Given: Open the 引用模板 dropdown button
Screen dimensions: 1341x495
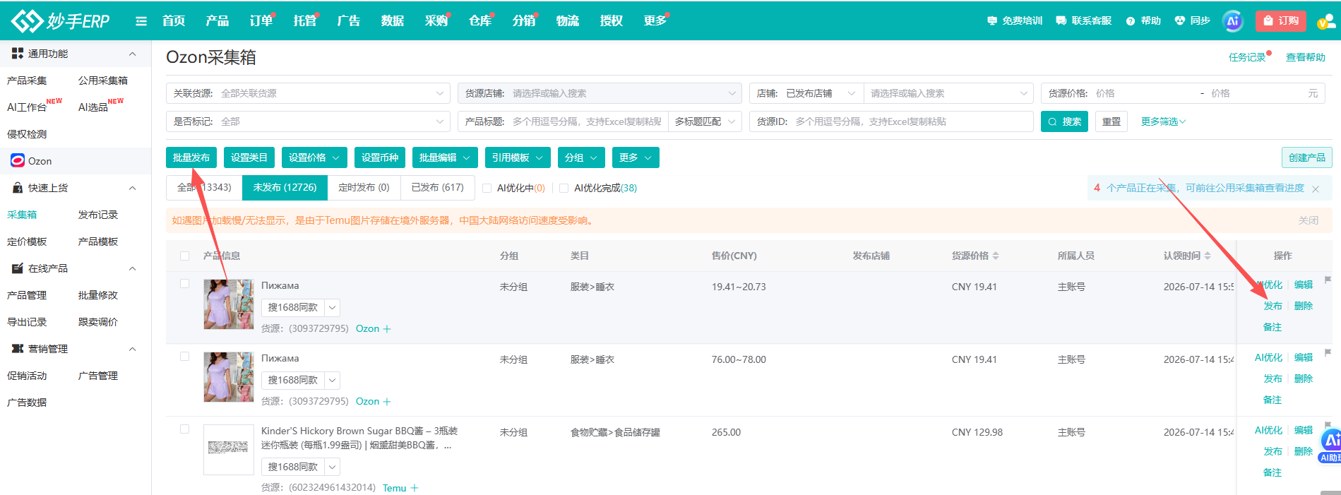Looking at the screenshot, I should [518, 157].
